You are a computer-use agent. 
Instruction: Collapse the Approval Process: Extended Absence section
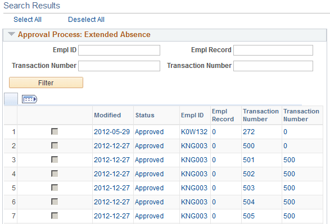[x=11, y=34]
